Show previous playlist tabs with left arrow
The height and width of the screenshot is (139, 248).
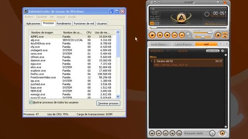(220, 44)
